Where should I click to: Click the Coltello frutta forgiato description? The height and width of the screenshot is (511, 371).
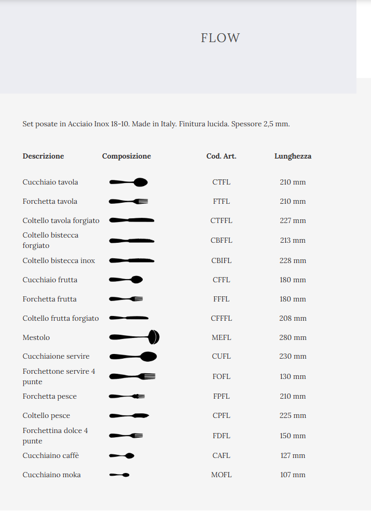point(61,318)
